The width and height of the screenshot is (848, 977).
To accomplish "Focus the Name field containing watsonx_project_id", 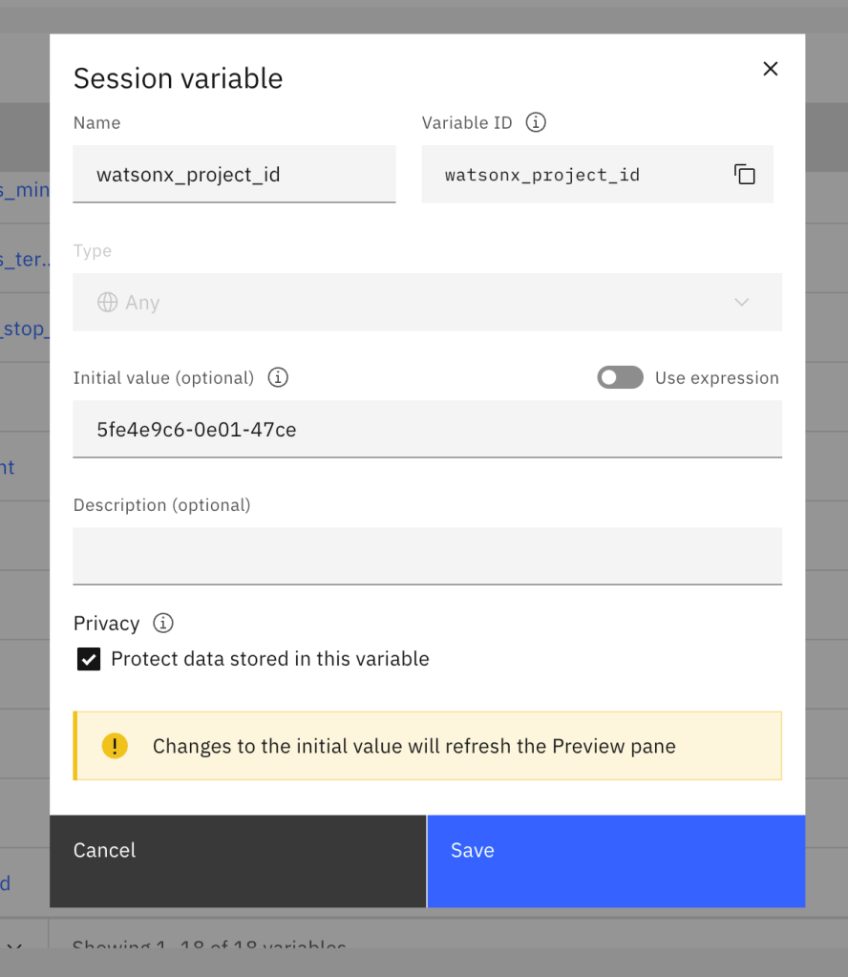I will [234, 175].
